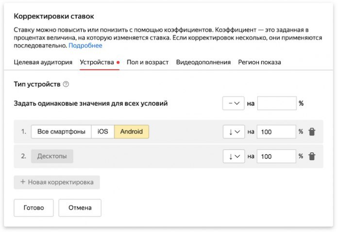The image size is (338, 232).
Task: Follow the Подробнее link
Action: 85,46
